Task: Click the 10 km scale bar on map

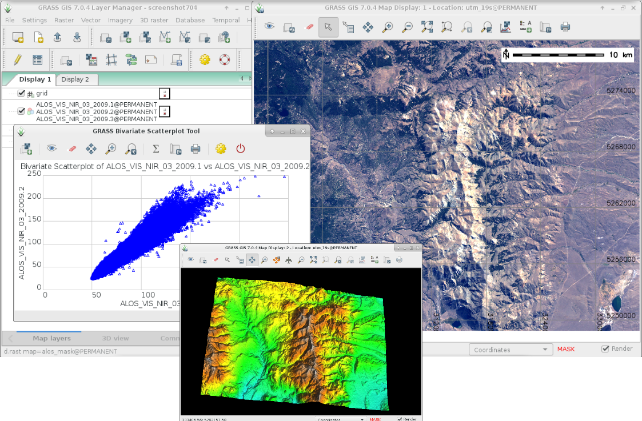Action: [558, 55]
